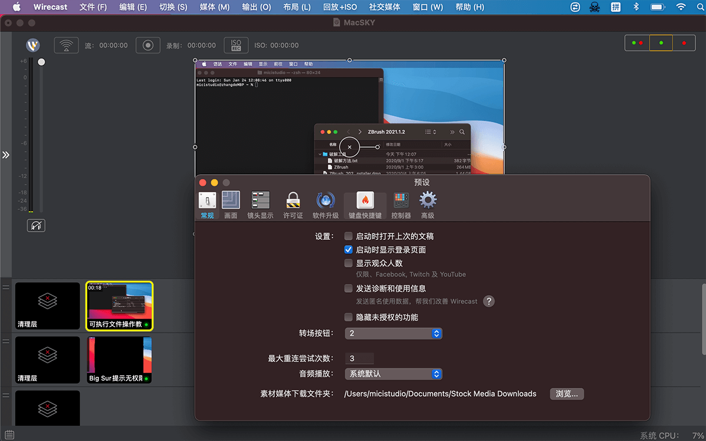Open the 常规 General preferences tab
This screenshot has height=441, width=706.
point(207,206)
